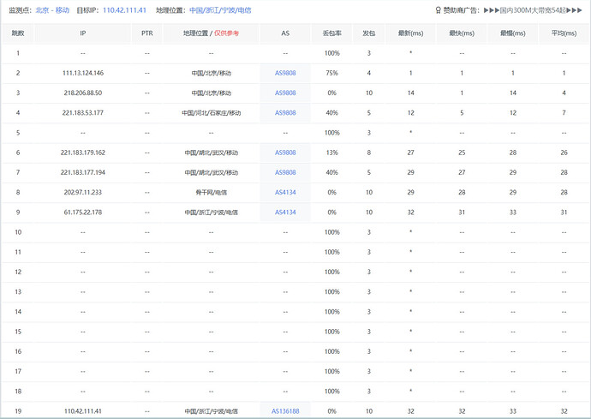Select IP cell 218.206.88.50
Screen dimensions: 591x419
tap(83, 93)
